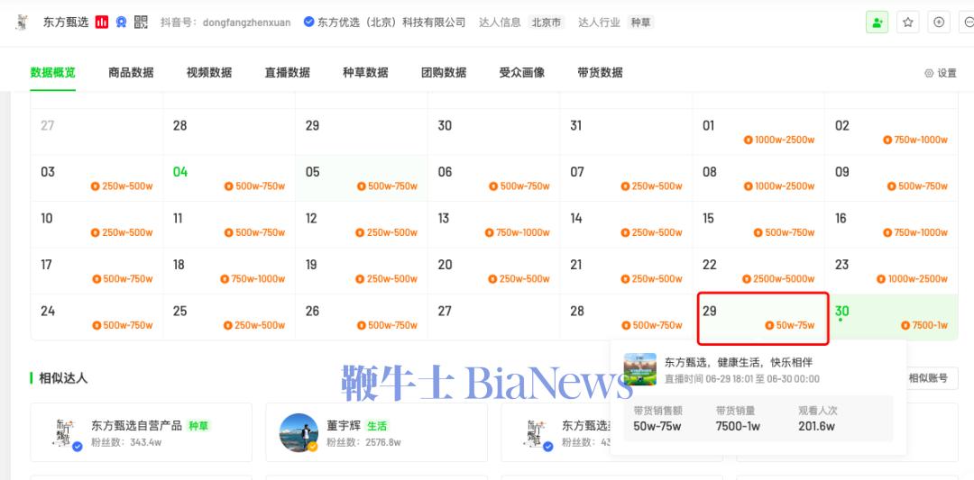
Task: Click the green follow-user icon button
Action: [878, 23]
